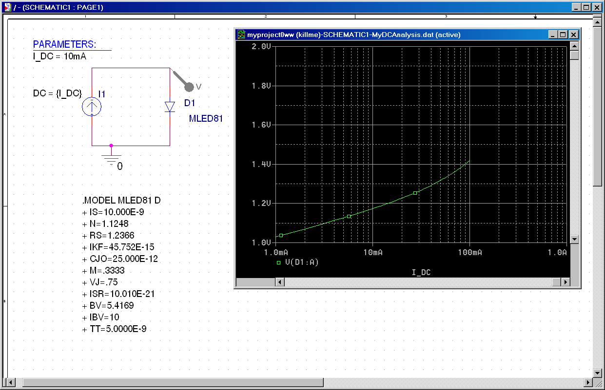Click the 10mA x-axis tick label

tap(373, 252)
